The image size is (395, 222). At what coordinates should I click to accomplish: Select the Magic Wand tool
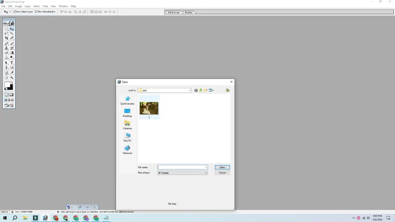pyautogui.click(x=12, y=33)
